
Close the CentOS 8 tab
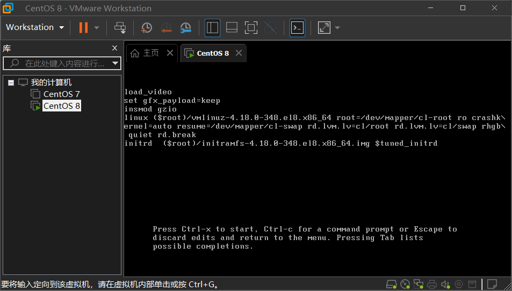[239, 53]
